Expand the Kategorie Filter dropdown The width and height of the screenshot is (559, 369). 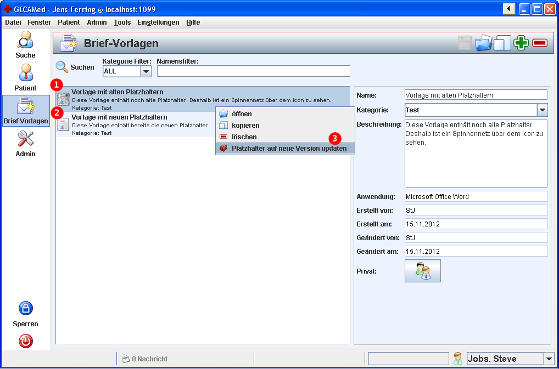tap(146, 71)
